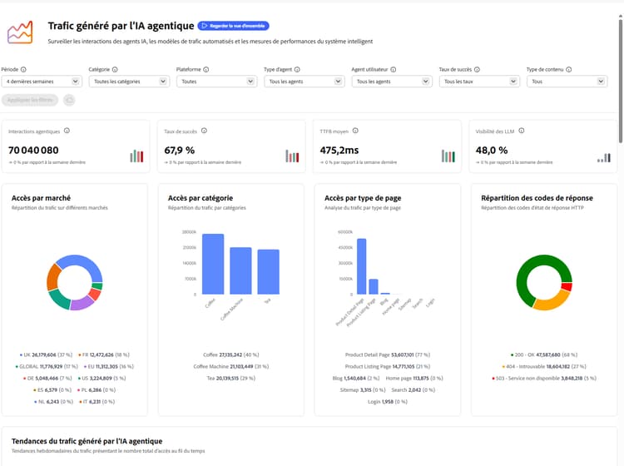This screenshot has width=624, height=466.
Task: Click Accès par marché card title
Action: coord(41,198)
